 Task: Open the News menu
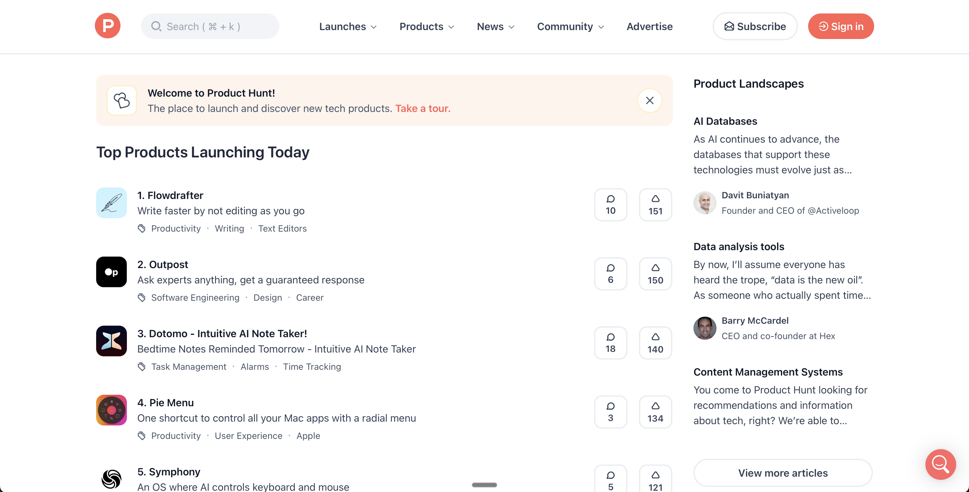pyautogui.click(x=495, y=26)
